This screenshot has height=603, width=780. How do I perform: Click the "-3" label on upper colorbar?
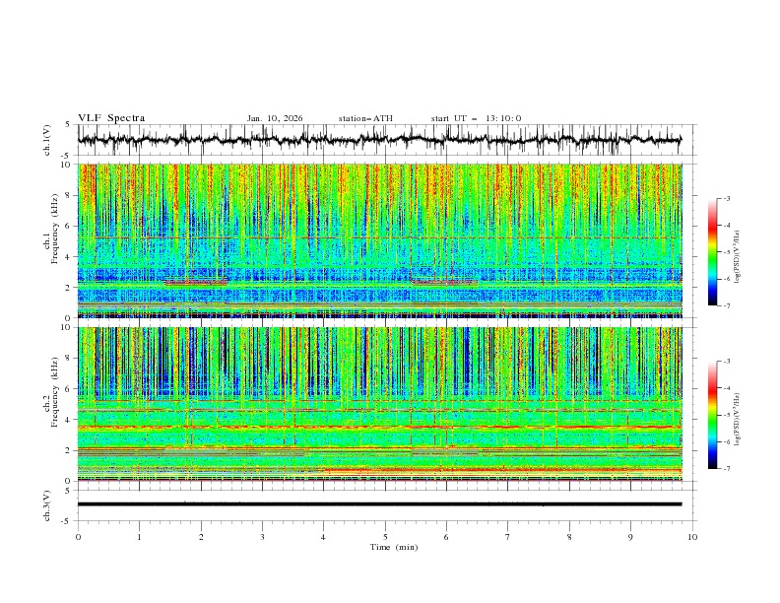(x=726, y=198)
